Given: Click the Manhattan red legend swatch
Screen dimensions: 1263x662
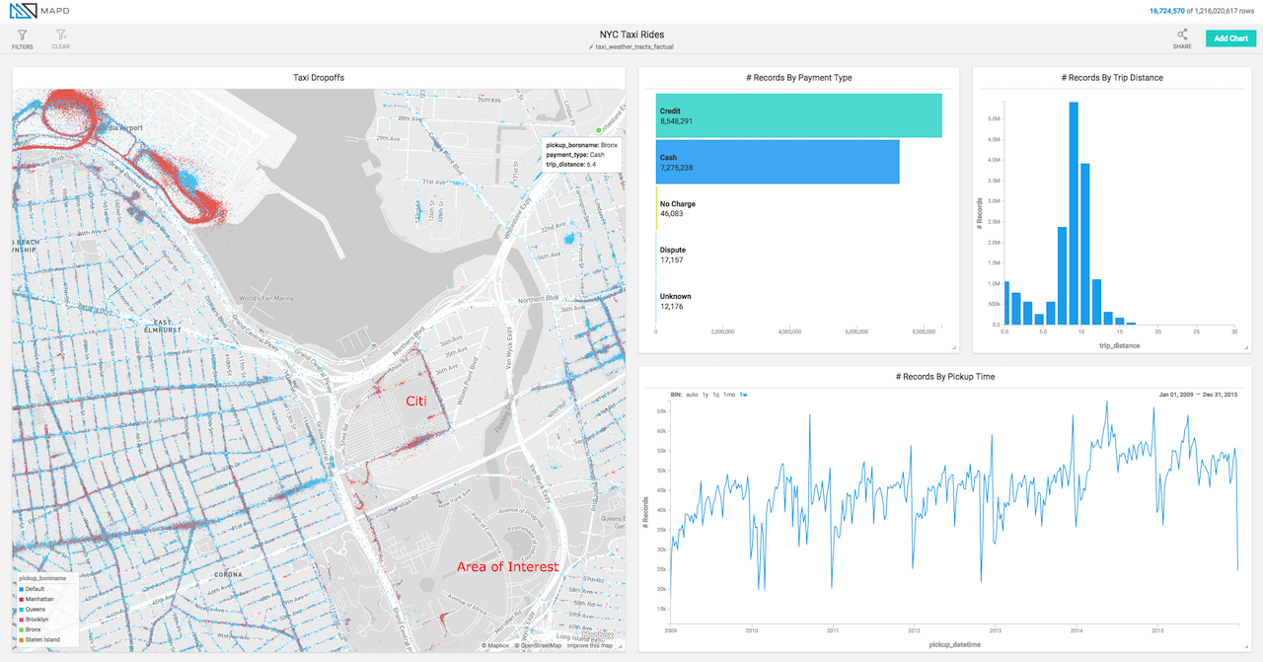Looking at the screenshot, I should click(x=21, y=599).
